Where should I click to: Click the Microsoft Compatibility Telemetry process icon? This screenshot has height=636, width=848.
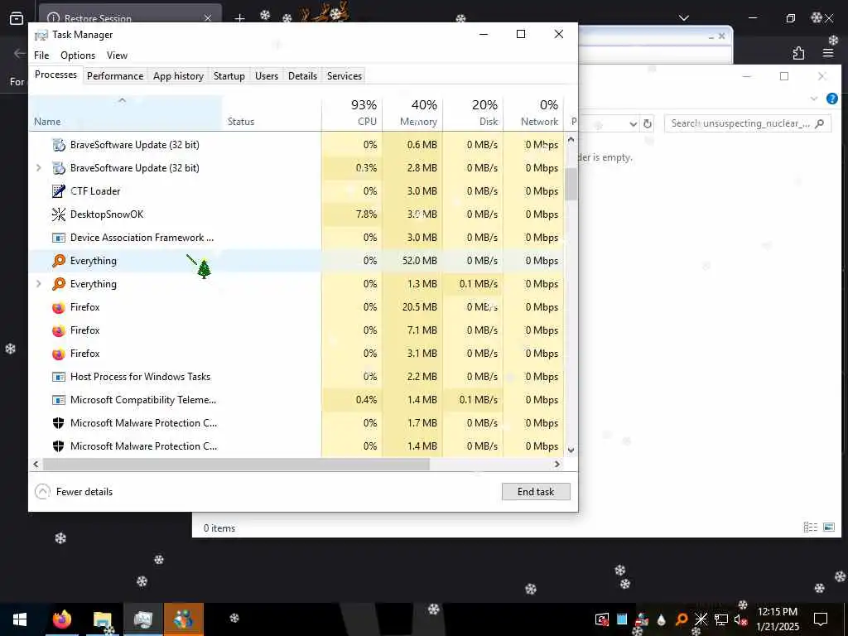pos(59,400)
